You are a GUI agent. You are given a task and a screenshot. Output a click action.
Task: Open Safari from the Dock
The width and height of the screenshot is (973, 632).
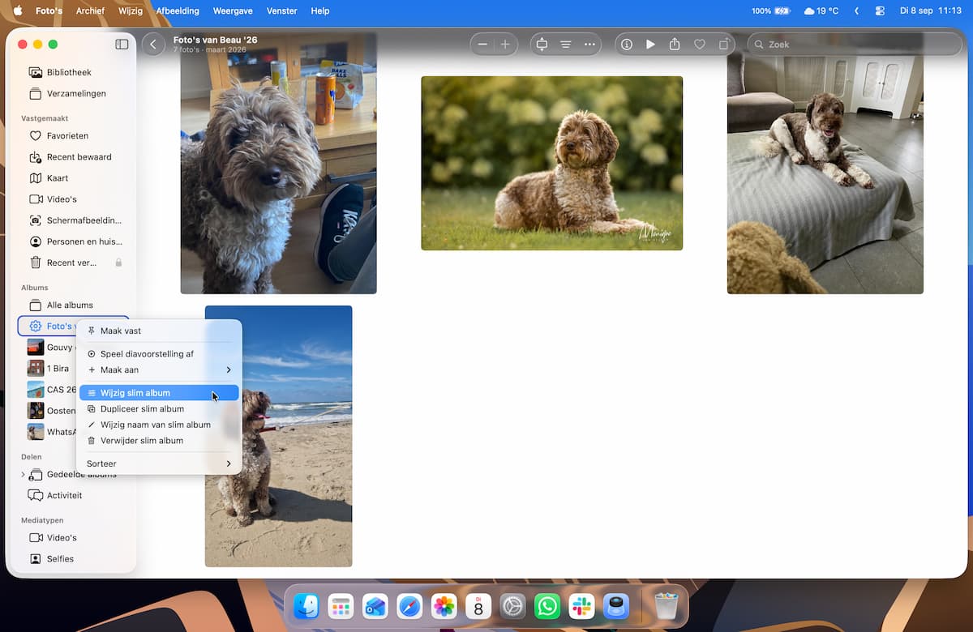click(409, 606)
